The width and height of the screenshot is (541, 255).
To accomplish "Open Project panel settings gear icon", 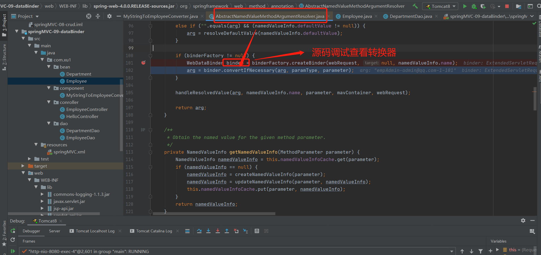I will (109, 16).
